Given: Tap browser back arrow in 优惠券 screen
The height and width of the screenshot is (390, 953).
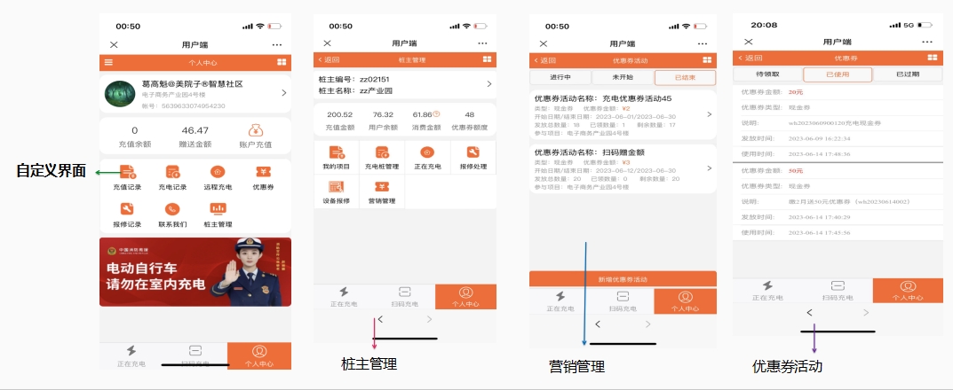Looking at the screenshot, I should coord(810,312).
